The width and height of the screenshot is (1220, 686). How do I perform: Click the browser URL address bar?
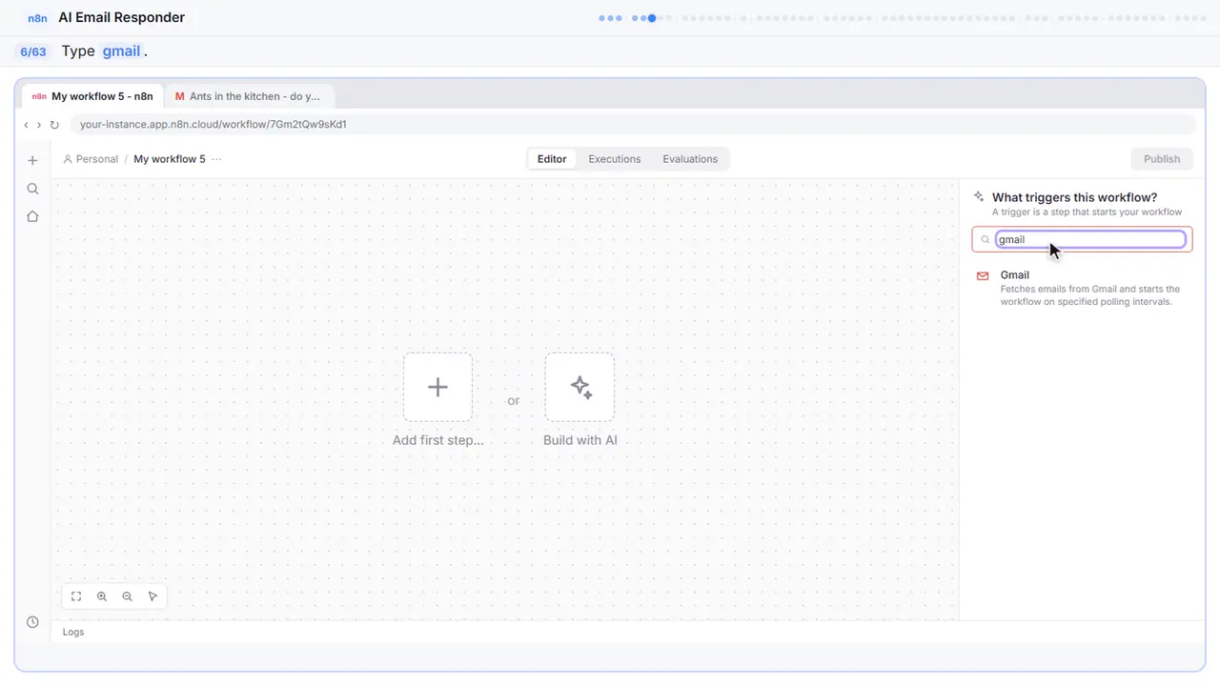[x=633, y=125]
